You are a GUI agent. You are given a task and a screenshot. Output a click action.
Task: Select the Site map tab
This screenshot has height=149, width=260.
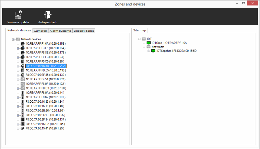point(139,30)
